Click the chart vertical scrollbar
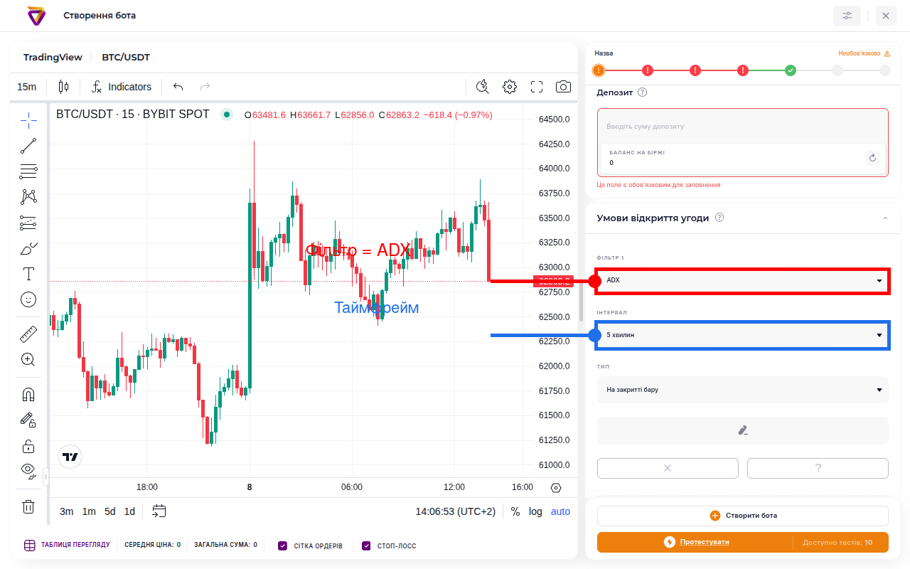This screenshot has height=569, width=910. 581,302
